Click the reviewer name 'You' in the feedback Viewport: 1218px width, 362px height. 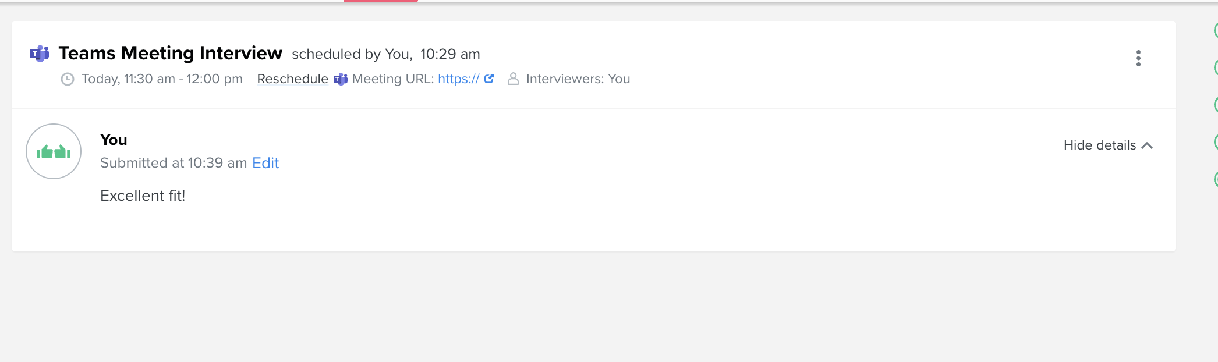point(114,140)
